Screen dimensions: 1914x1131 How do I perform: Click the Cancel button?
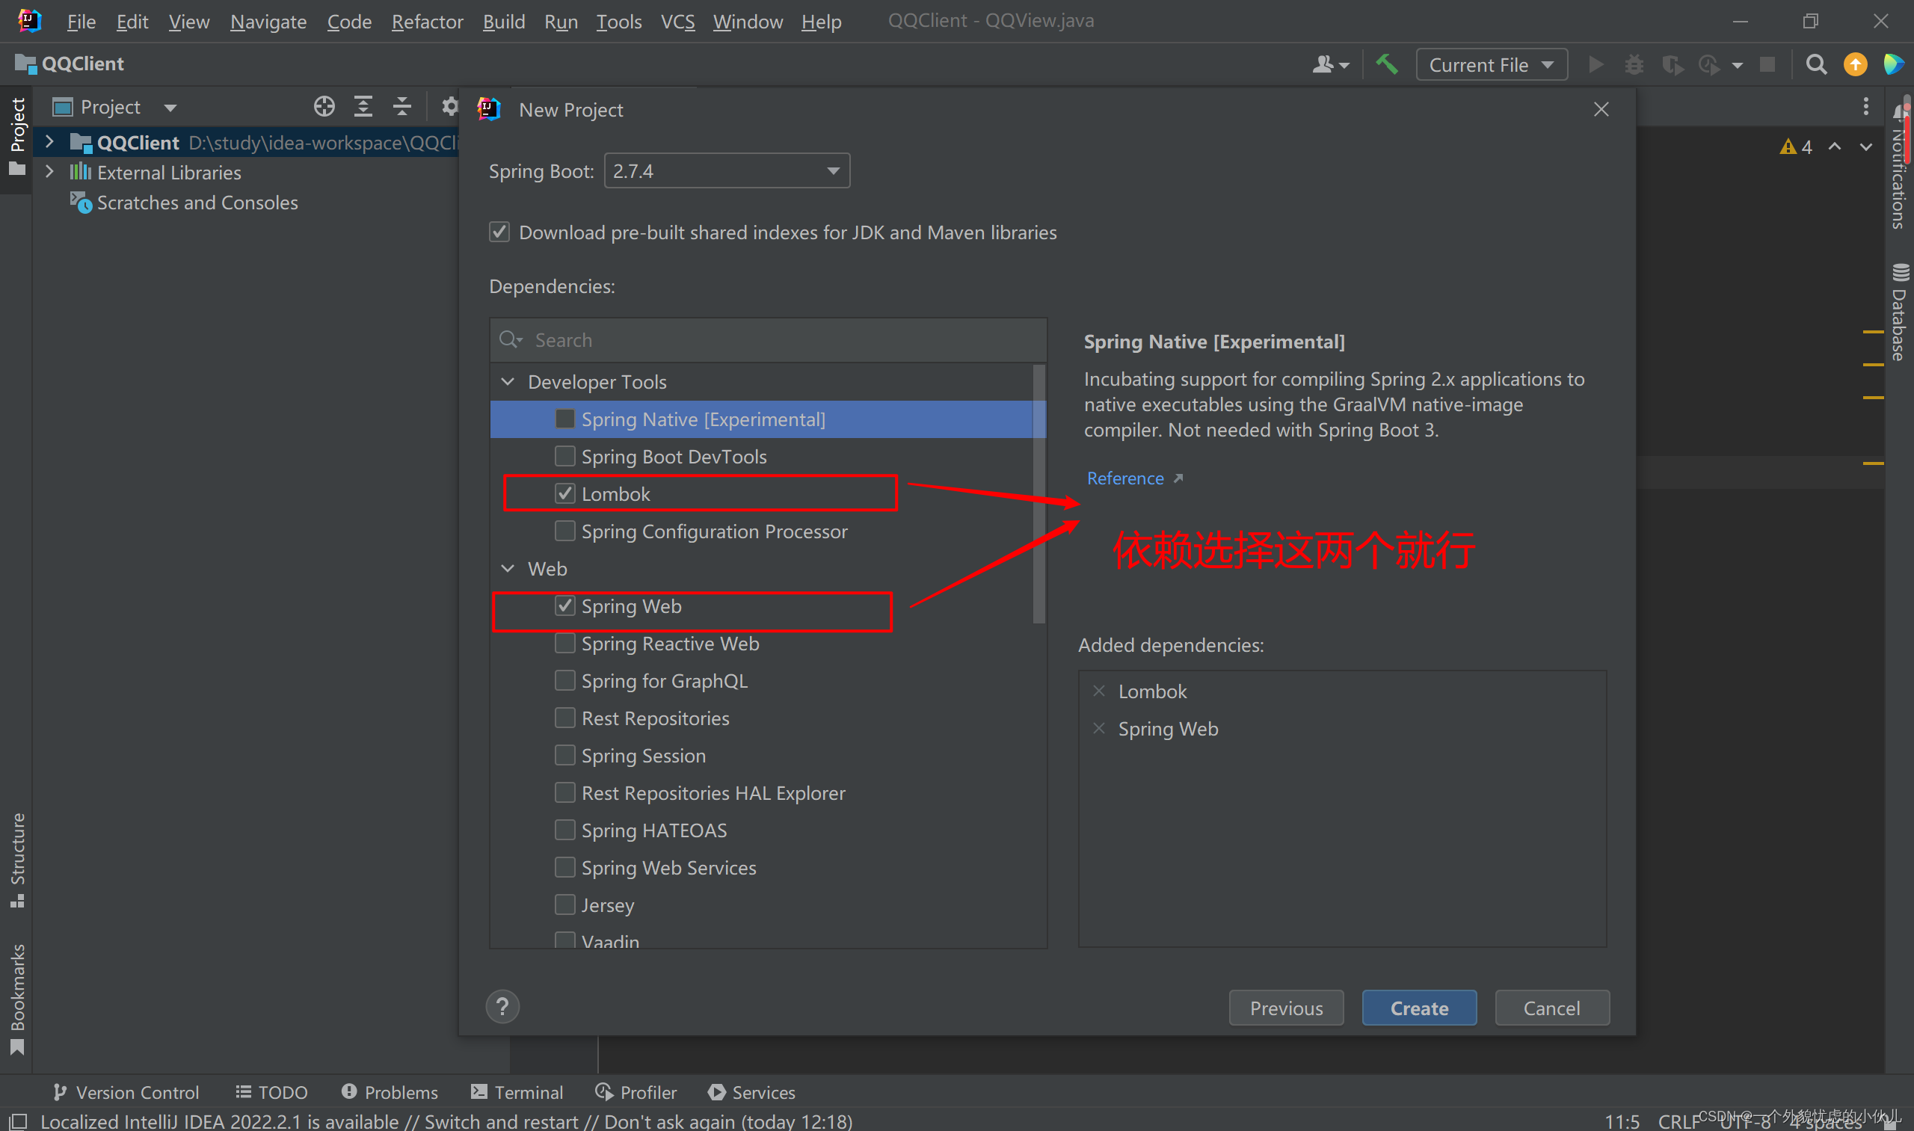1551,1008
